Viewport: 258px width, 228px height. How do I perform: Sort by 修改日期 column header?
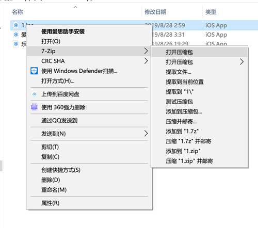coord(155,12)
